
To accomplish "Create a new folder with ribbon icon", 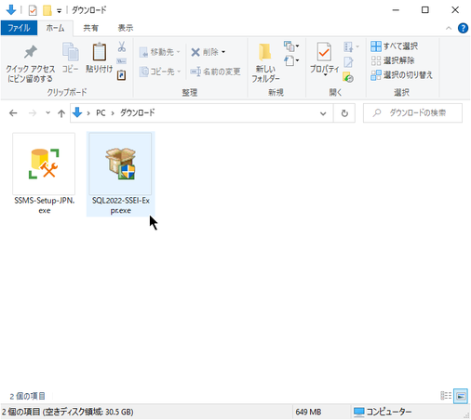I will click(x=265, y=52).
